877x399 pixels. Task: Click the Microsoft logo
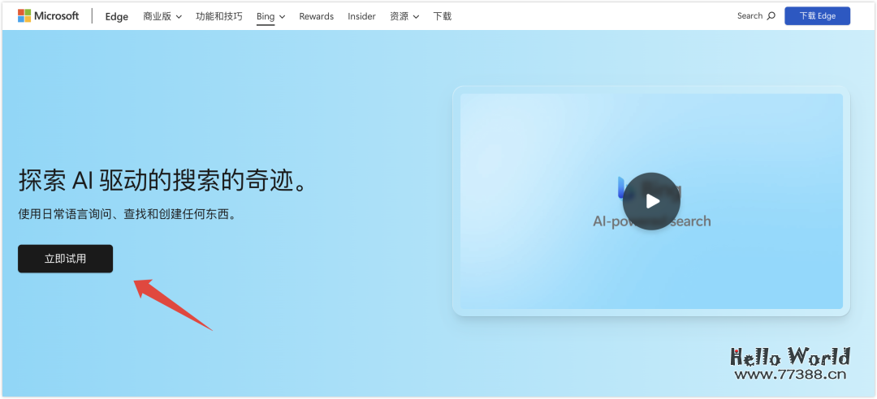(49, 15)
